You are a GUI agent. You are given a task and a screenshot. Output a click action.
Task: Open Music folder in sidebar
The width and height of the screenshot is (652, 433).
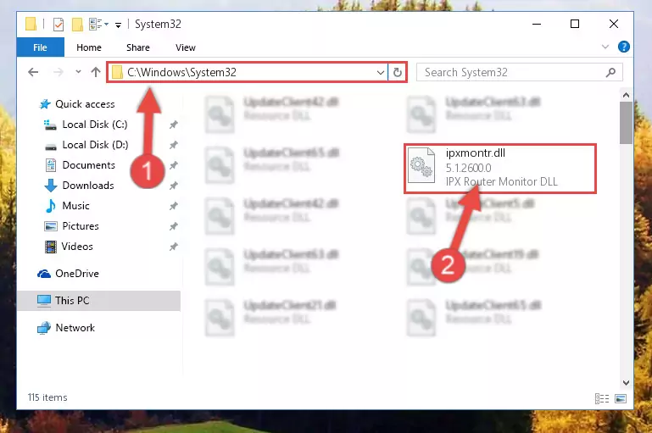click(75, 206)
